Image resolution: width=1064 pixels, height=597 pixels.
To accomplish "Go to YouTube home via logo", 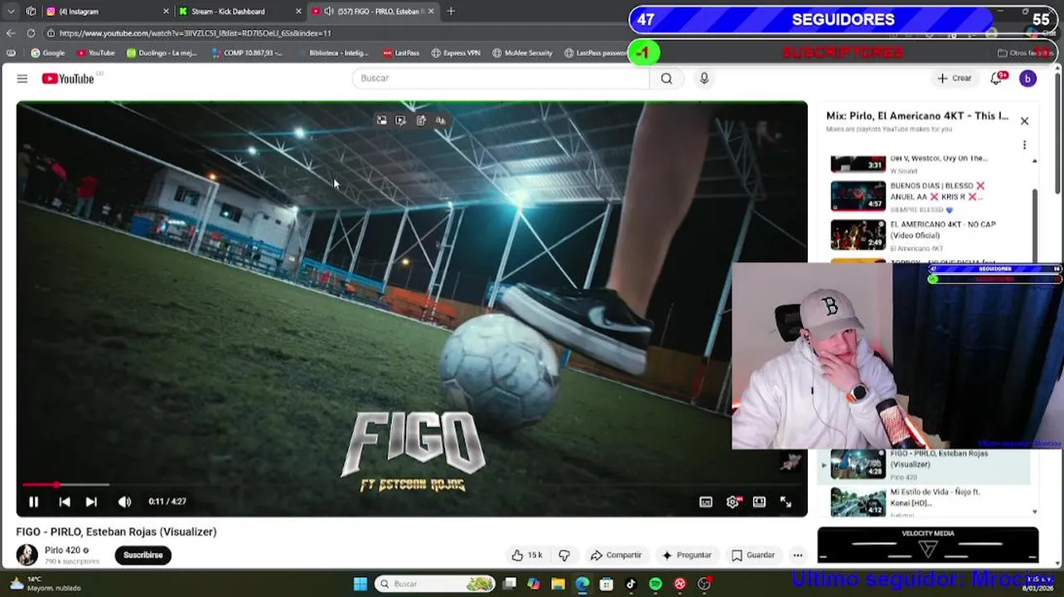I will [x=68, y=78].
